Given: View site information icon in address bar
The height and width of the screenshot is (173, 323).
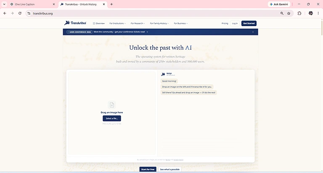Looking at the screenshot, I should tap(29, 13).
